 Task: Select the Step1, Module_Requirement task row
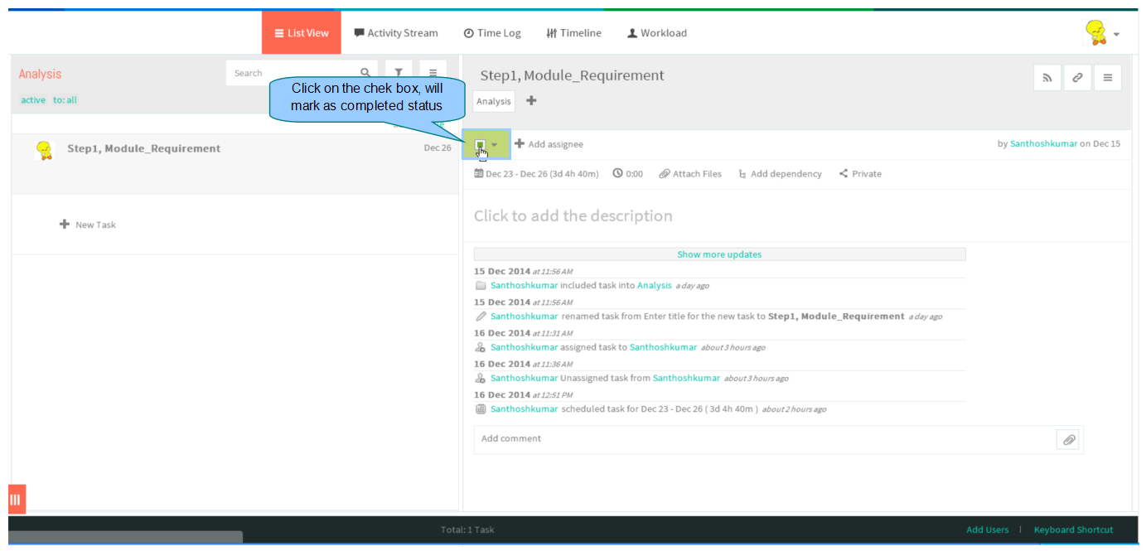pos(235,163)
